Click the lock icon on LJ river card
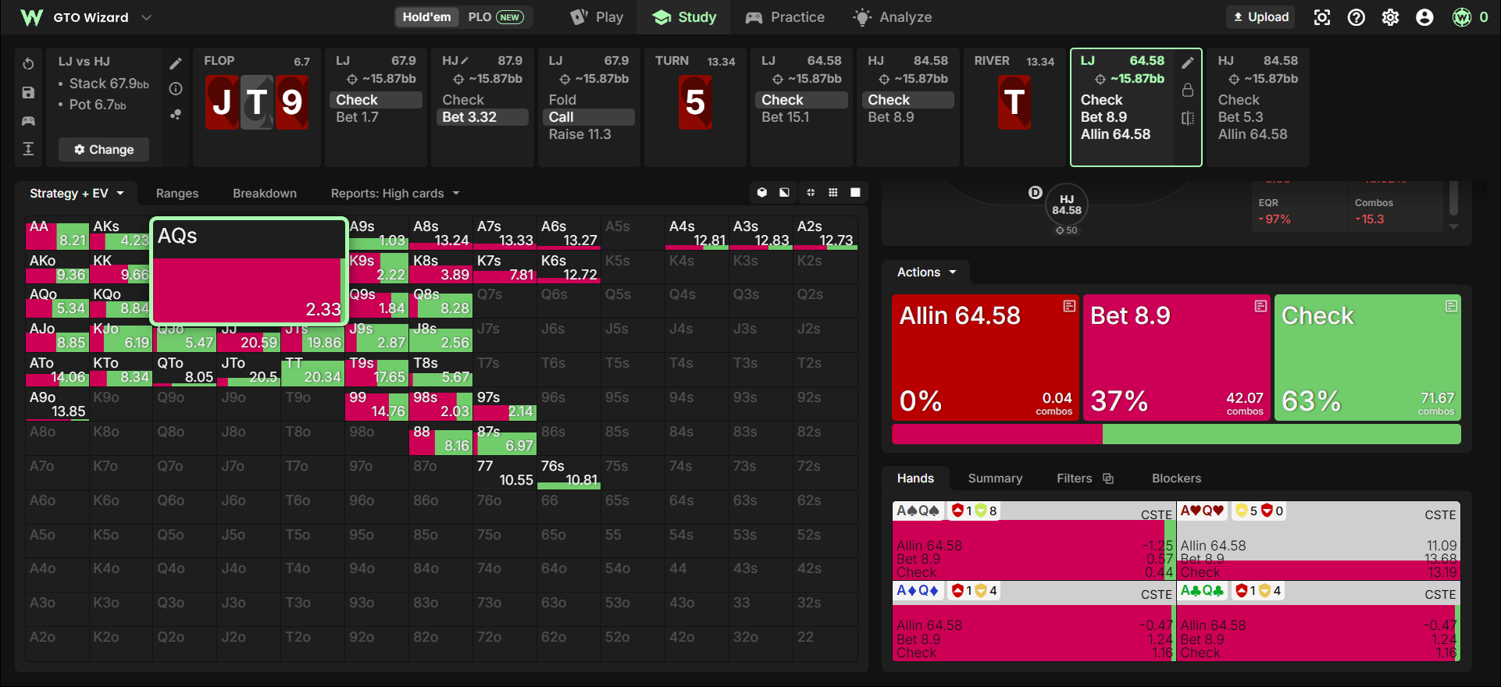 (1188, 90)
